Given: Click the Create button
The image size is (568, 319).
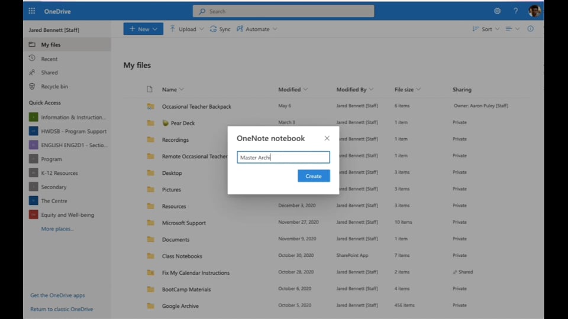Looking at the screenshot, I should tap(314, 176).
